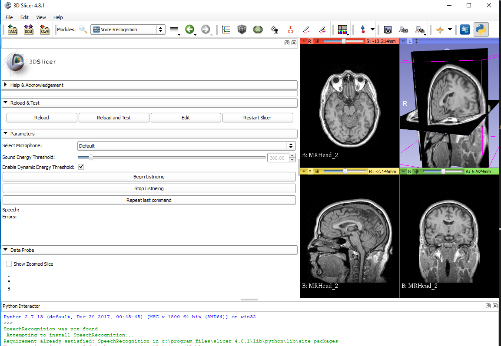The height and width of the screenshot is (346, 501).
Task: Click Repeat last command button
Action: tap(149, 200)
